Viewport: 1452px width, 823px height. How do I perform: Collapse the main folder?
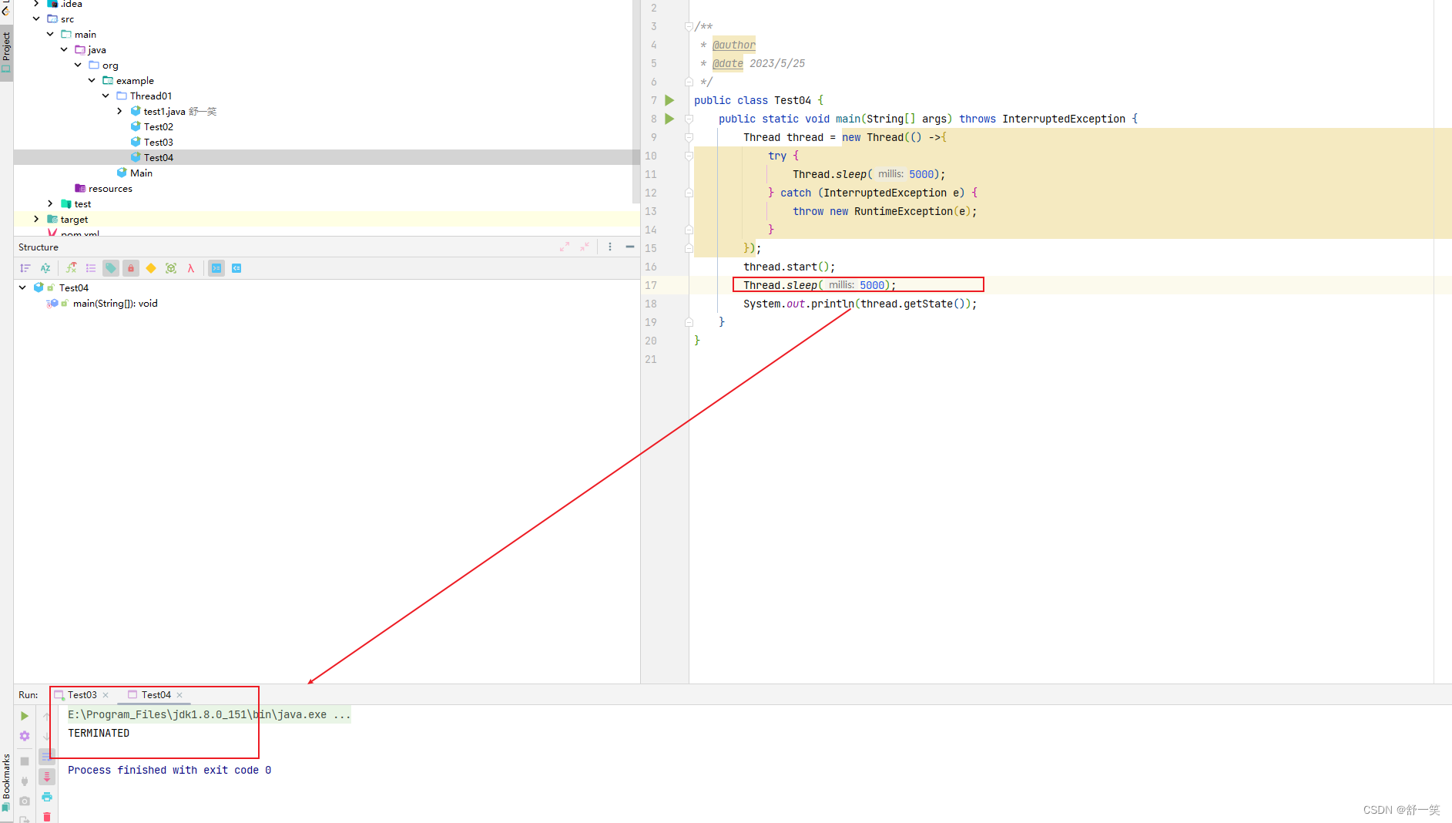50,34
